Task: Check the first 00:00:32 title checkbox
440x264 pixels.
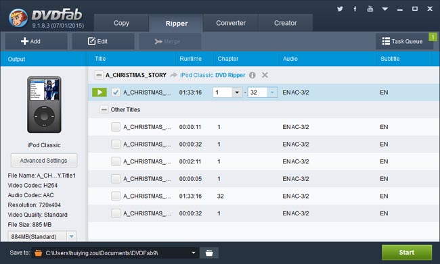Action: click(x=116, y=144)
